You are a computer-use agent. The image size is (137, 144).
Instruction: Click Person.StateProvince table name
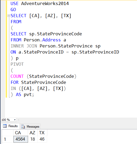pyautogui.click(x=66, y=46)
